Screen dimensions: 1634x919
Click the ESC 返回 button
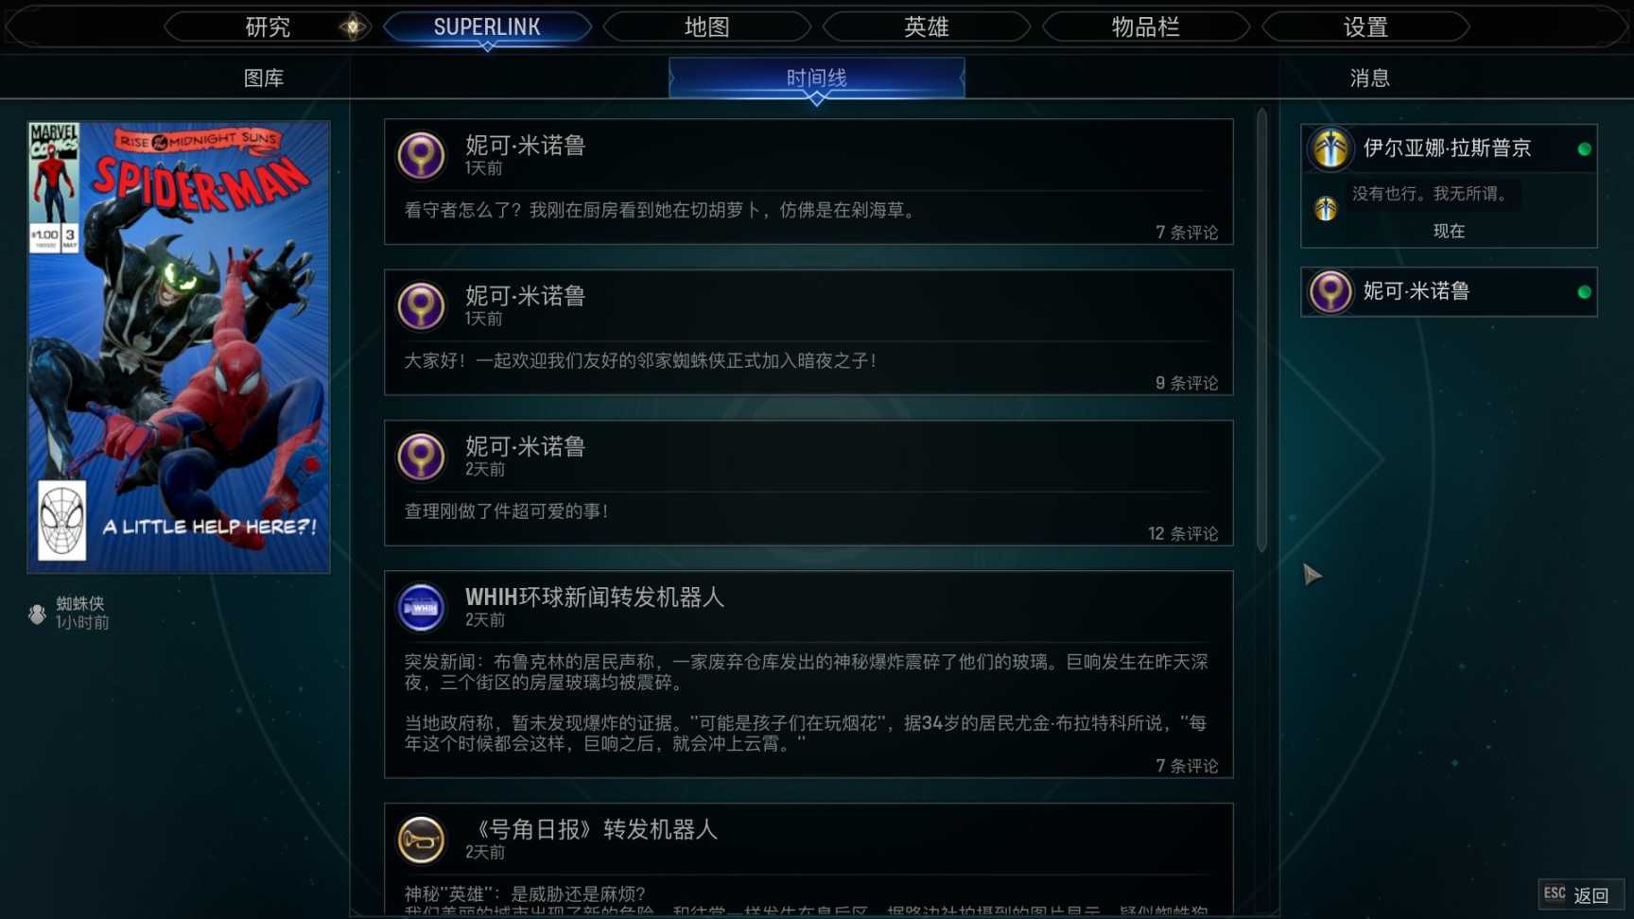pyautogui.click(x=1581, y=894)
